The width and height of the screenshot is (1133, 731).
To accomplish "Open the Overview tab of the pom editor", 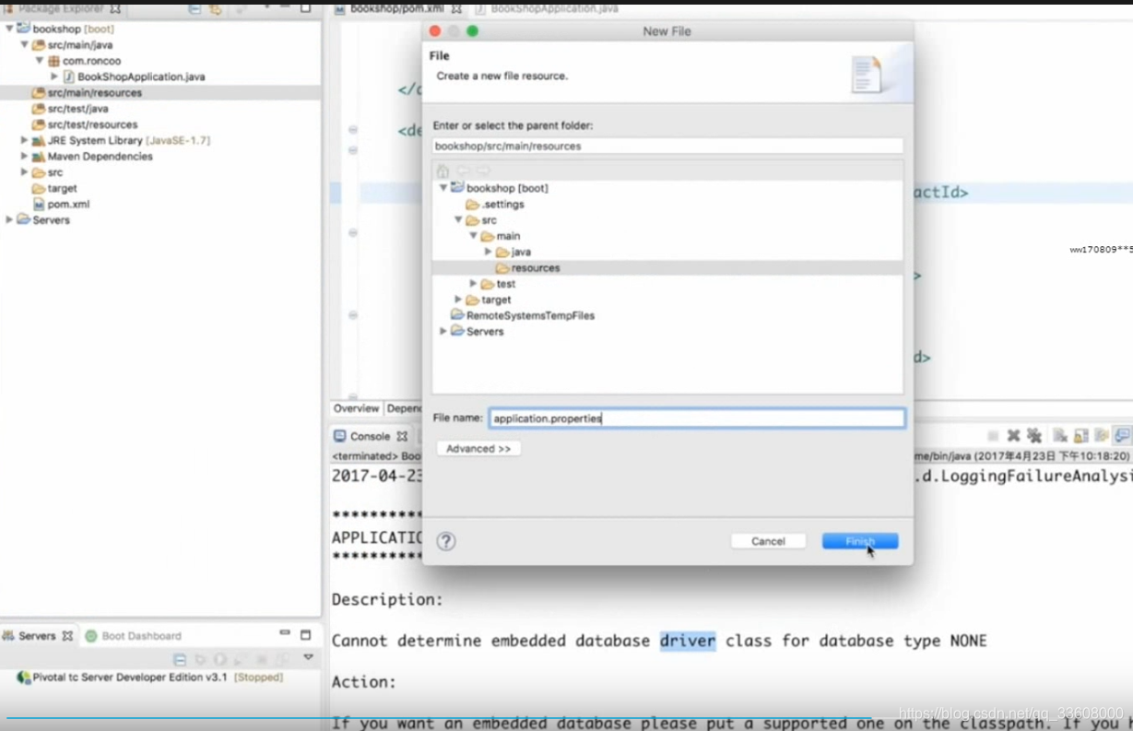I will point(356,408).
